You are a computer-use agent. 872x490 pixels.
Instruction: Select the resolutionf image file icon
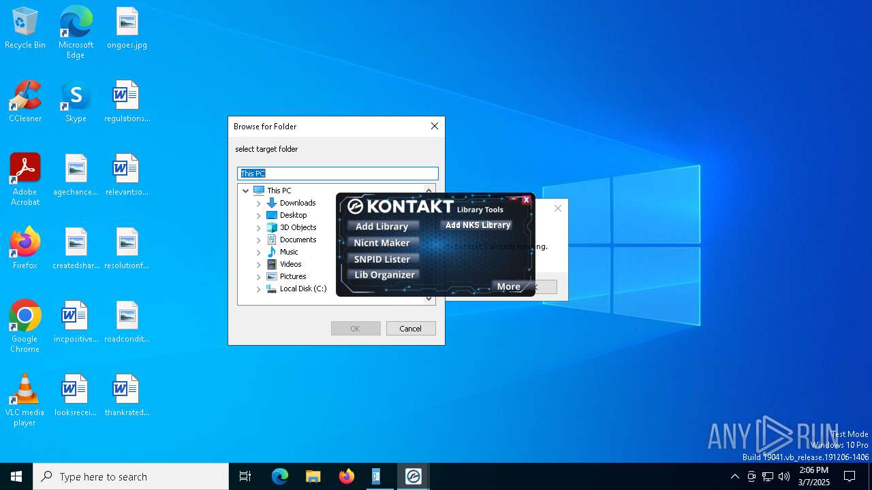point(127,249)
